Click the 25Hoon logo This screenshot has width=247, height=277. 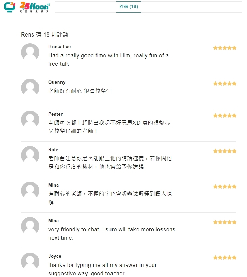(x=35, y=7)
